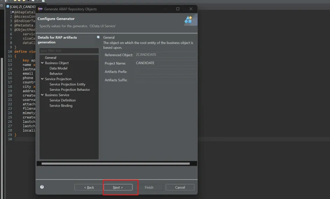
Task: Collapse the Service Projection tree node
Action: pos(42,79)
